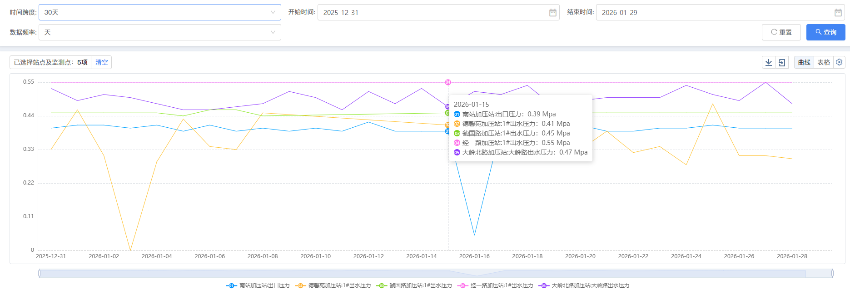
Task: Click the 查询 search button
Action: click(825, 32)
